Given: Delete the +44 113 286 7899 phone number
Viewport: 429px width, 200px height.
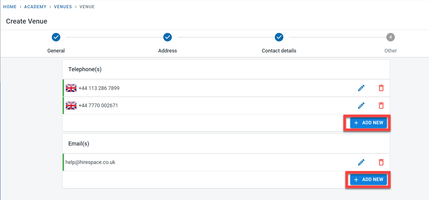Looking at the screenshot, I should 381,88.
